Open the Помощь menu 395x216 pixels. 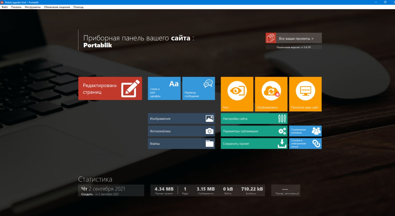tap(78, 7)
